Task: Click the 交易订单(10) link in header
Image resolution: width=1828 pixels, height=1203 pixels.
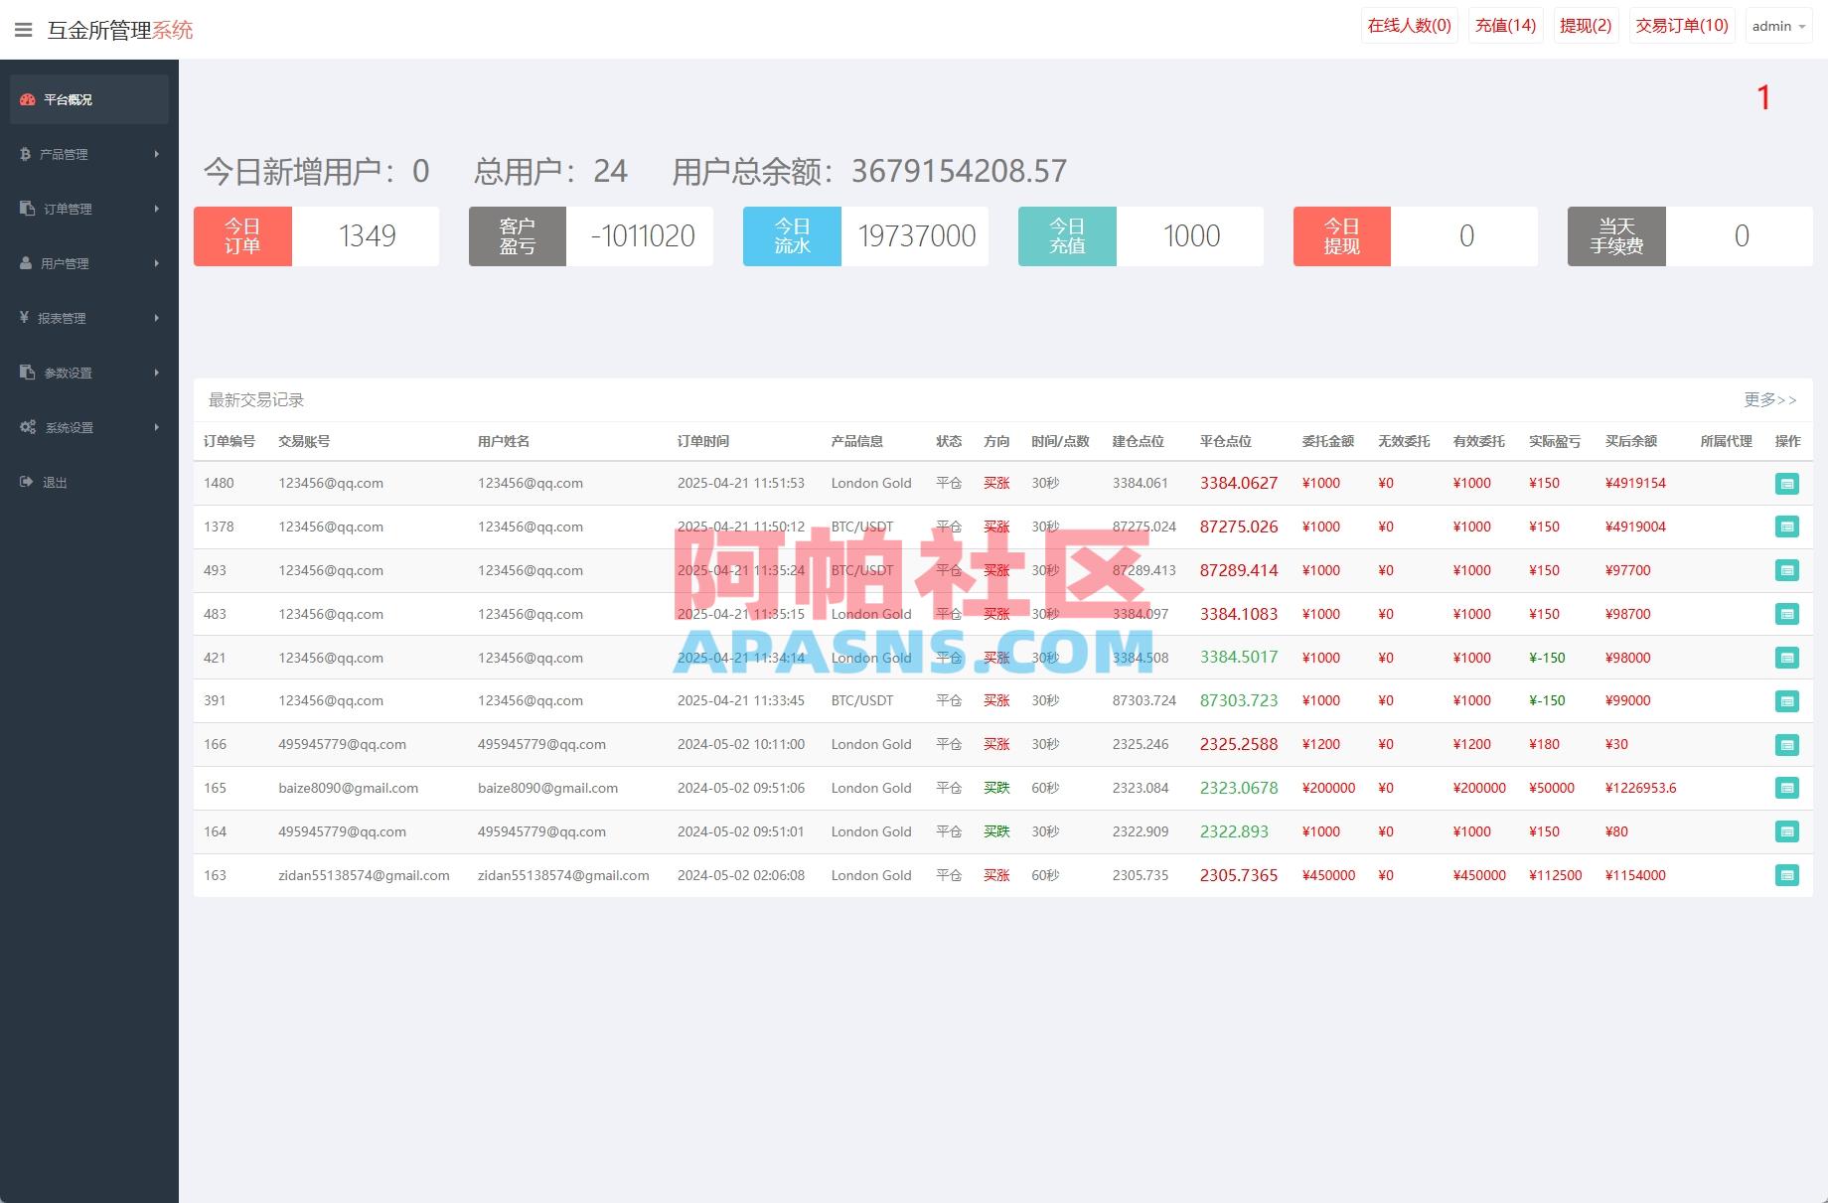Action: tap(1682, 25)
